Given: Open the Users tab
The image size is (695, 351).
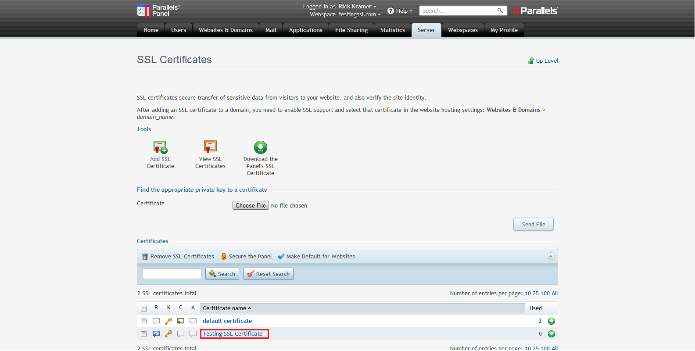Looking at the screenshot, I should (179, 30).
